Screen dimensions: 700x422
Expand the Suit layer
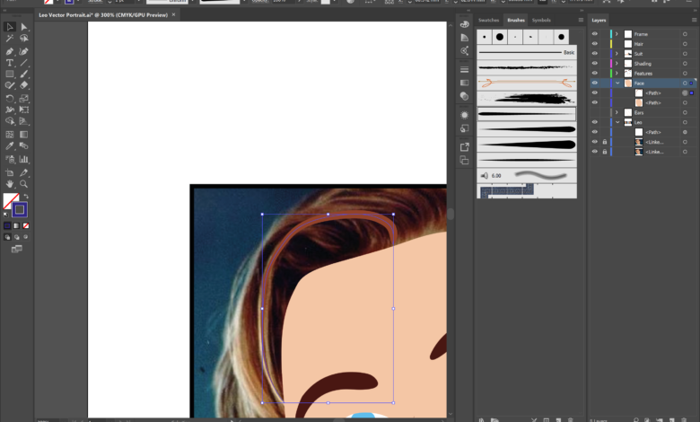point(617,54)
